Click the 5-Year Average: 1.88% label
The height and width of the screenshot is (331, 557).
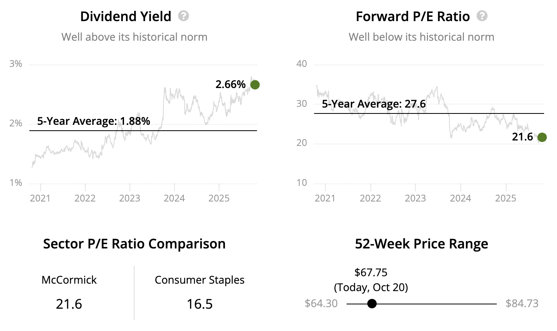point(93,121)
